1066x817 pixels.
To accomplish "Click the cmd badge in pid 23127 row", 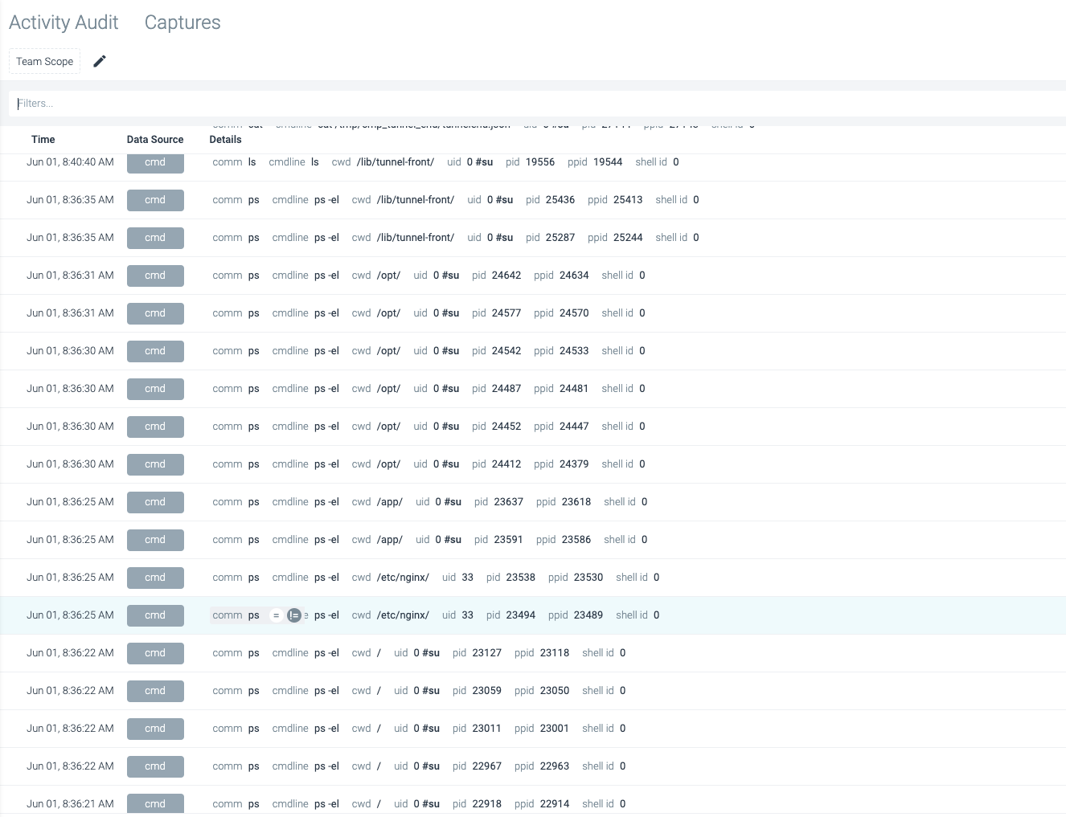I will coord(155,653).
